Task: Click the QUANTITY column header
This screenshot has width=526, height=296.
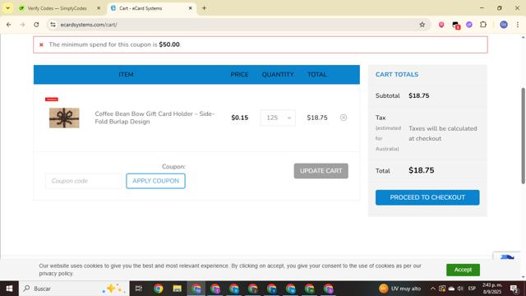Action: click(278, 75)
